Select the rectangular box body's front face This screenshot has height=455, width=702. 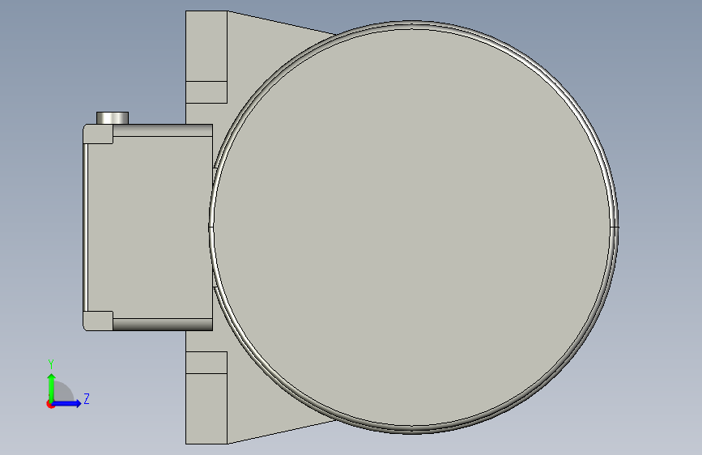point(150,227)
